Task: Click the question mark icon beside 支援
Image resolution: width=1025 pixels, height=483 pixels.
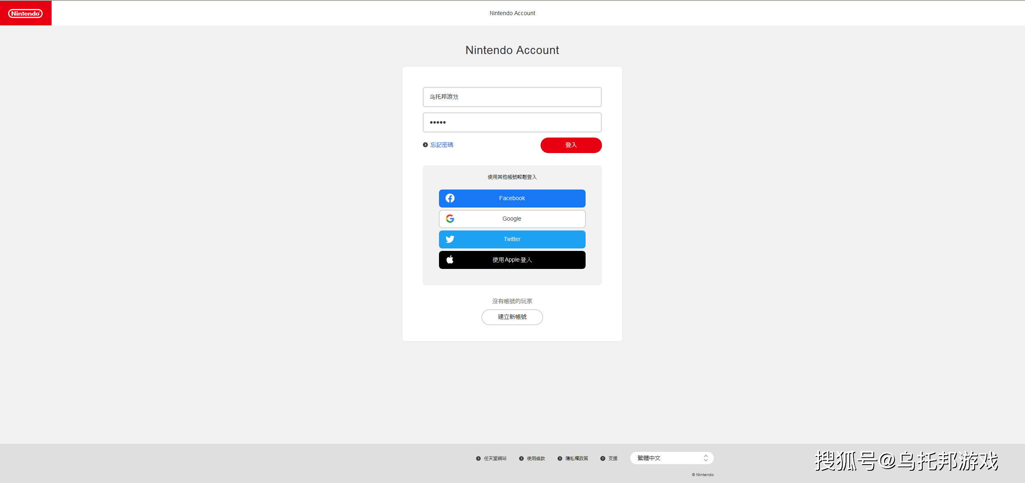Action: (602, 458)
